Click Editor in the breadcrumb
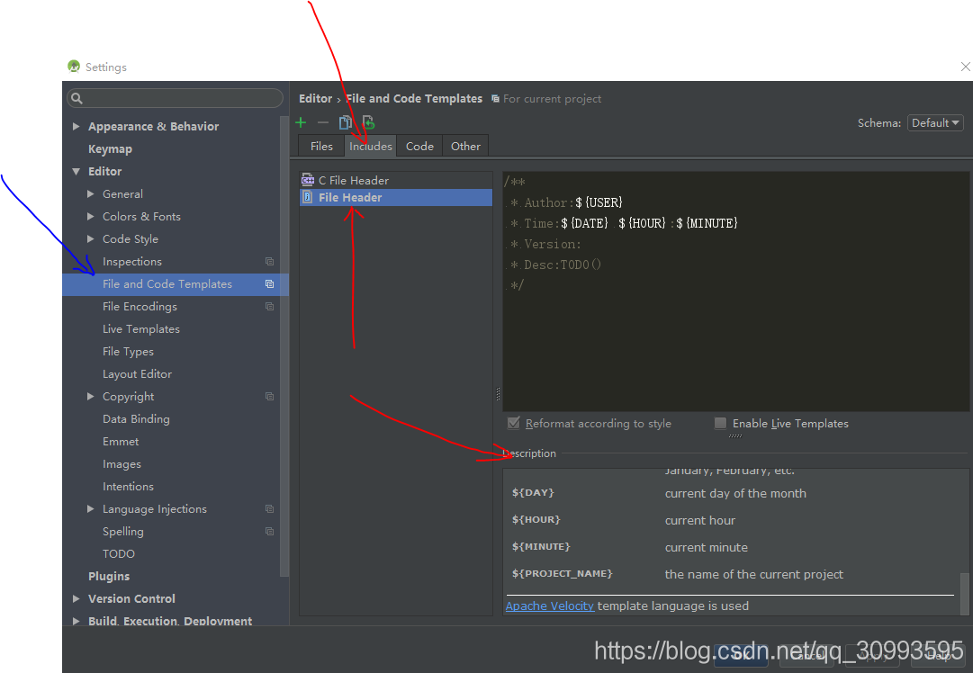The height and width of the screenshot is (673, 973). pyautogui.click(x=315, y=99)
